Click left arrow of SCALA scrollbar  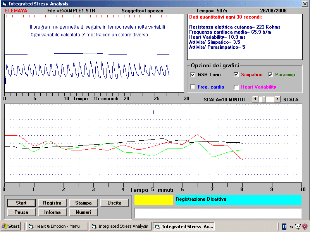(x=255, y=99)
